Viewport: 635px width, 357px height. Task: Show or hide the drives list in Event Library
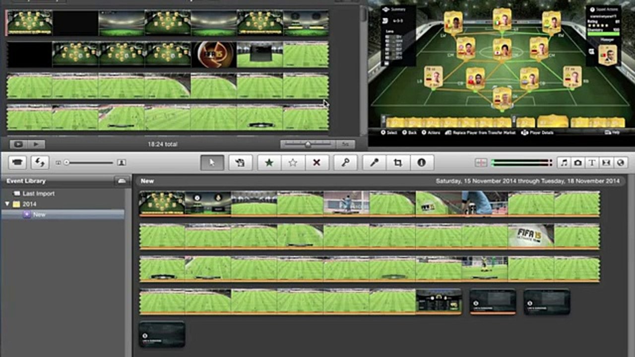click(x=121, y=181)
